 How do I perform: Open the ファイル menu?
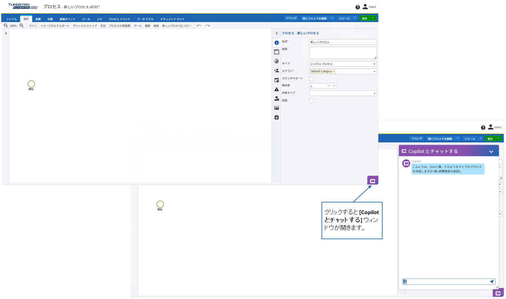[11, 19]
